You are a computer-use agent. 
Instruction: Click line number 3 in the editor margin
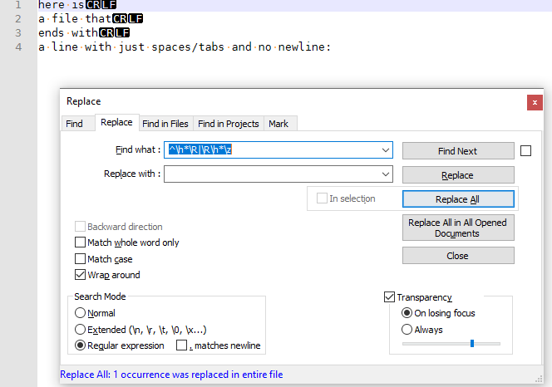pos(18,32)
